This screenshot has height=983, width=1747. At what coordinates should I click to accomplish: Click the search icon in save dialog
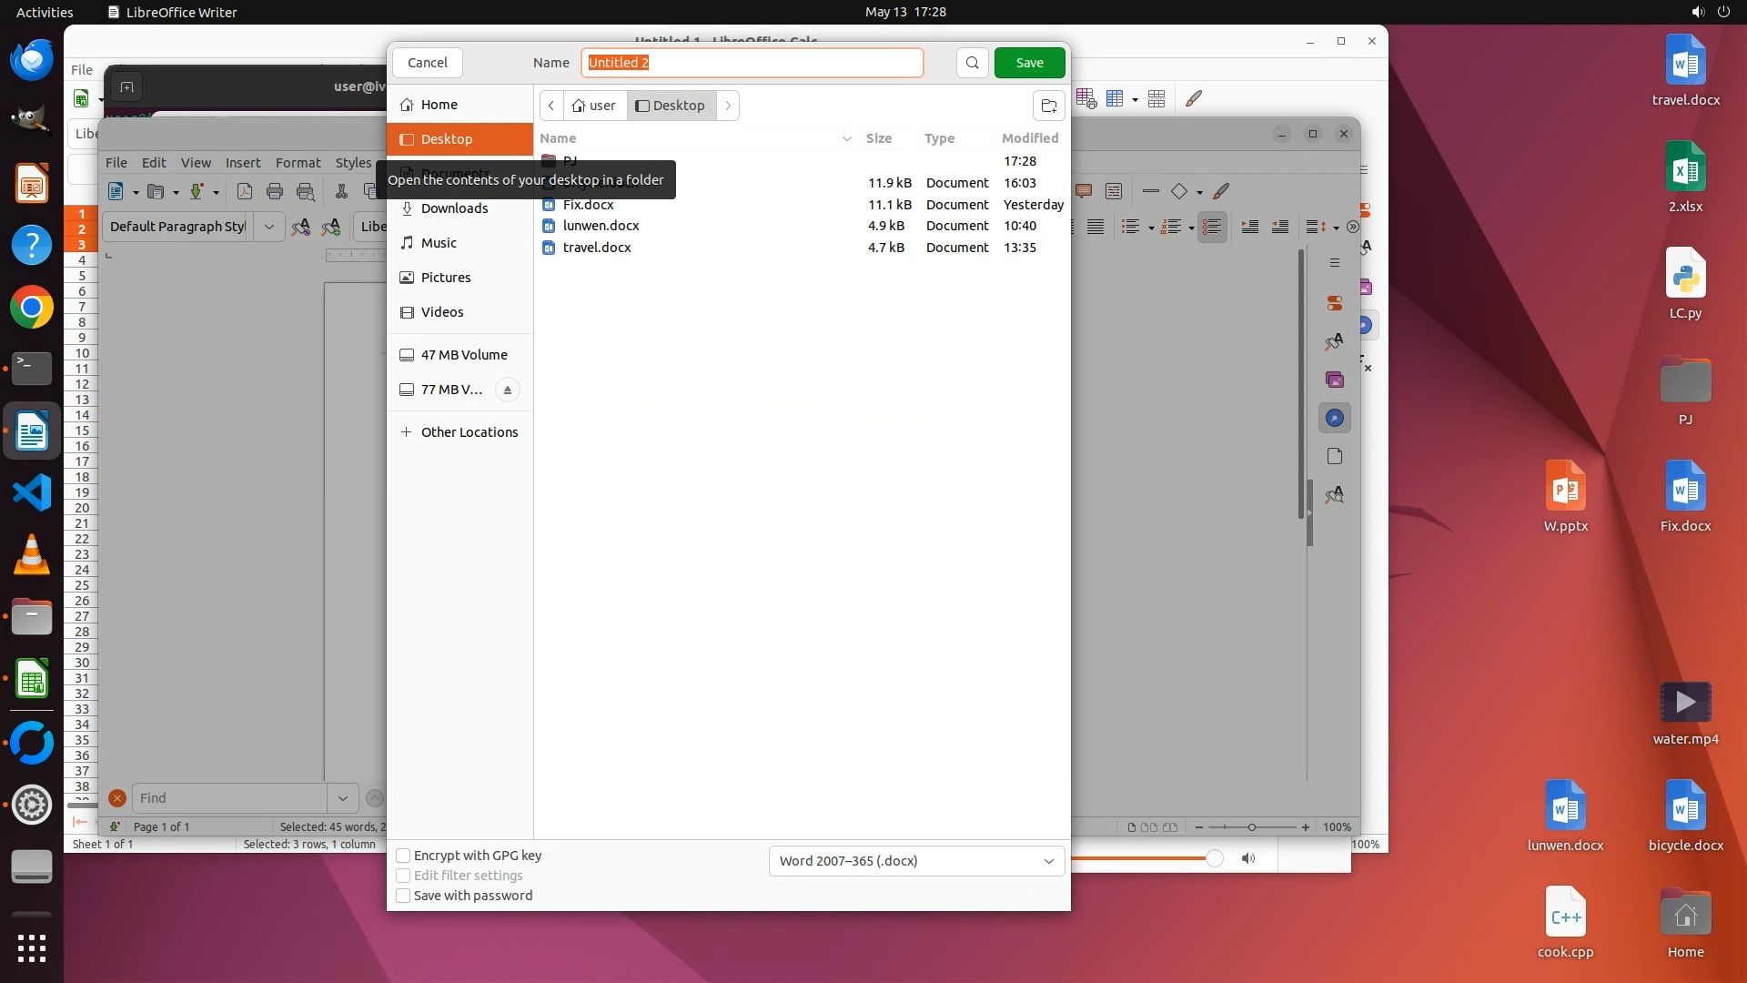pos(972,63)
